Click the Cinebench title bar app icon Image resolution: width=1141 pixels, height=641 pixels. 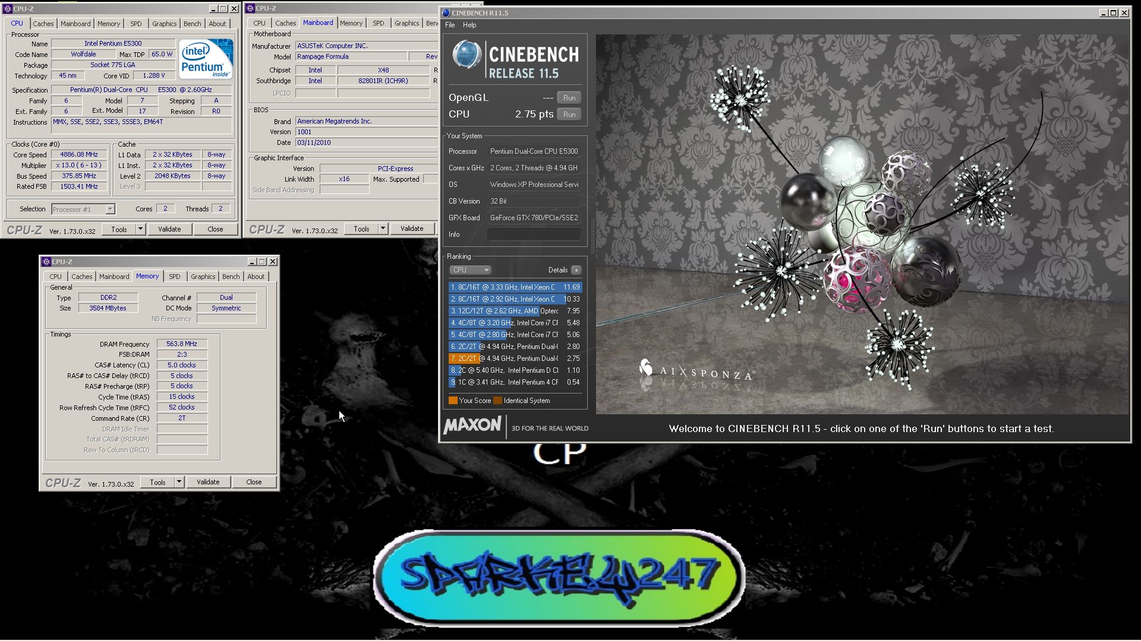click(446, 12)
